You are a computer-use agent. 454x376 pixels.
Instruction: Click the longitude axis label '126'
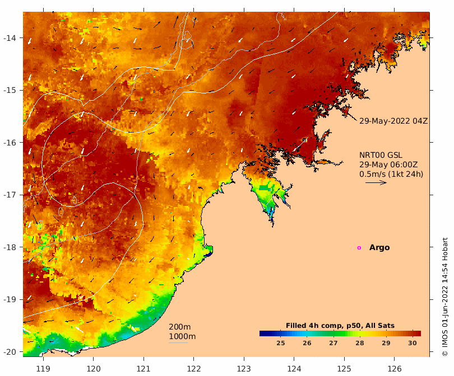pyautogui.click(x=395, y=369)
